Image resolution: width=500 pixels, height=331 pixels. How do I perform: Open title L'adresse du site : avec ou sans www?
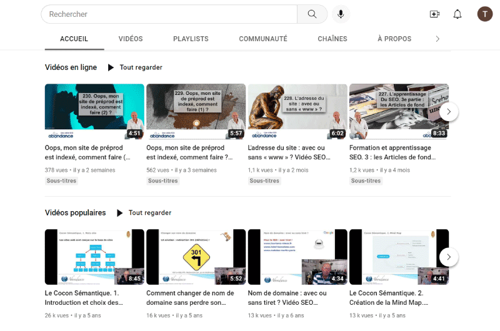(289, 152)
